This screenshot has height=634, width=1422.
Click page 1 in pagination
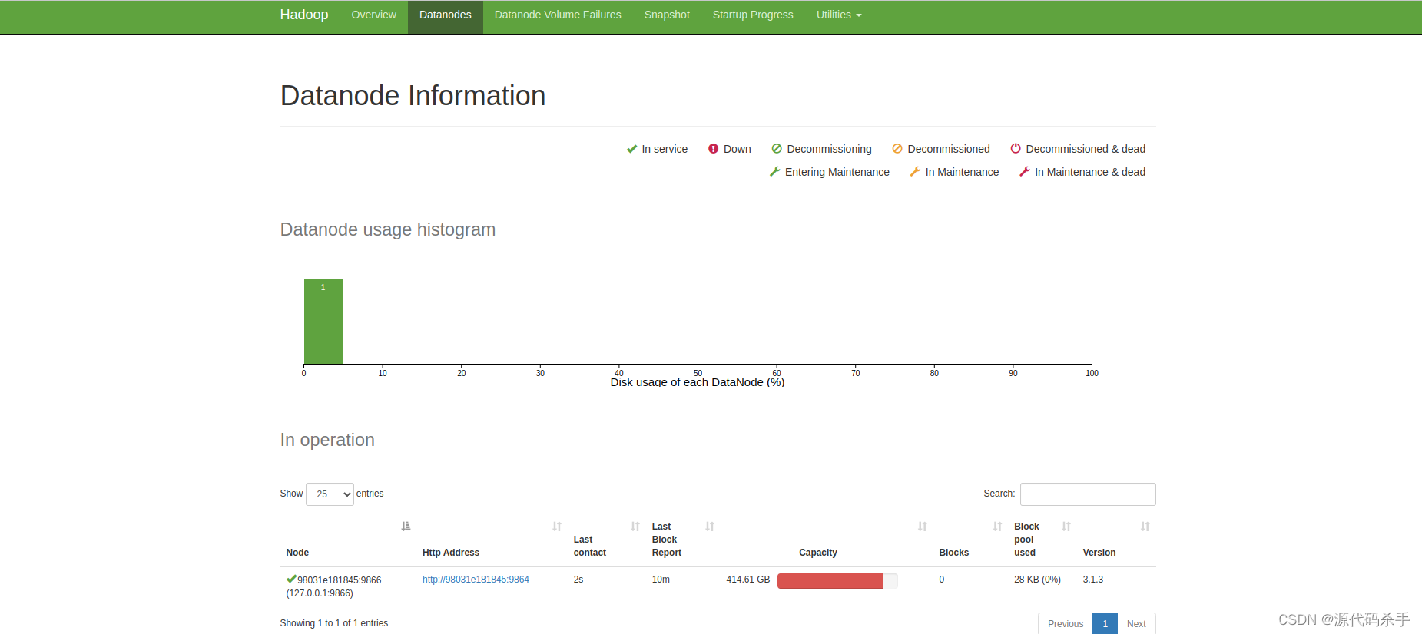tap(1105, 624)
